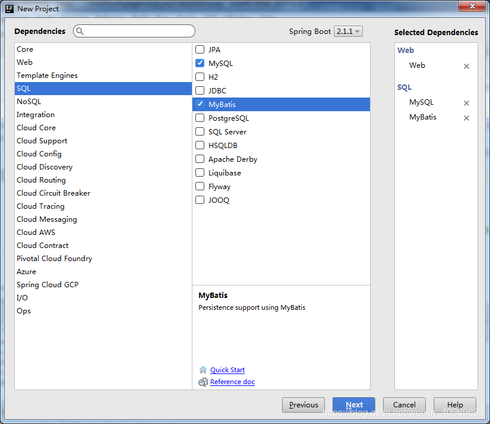490x424 pixels.
Task: Select the SQL category
Action: (103, 89)
